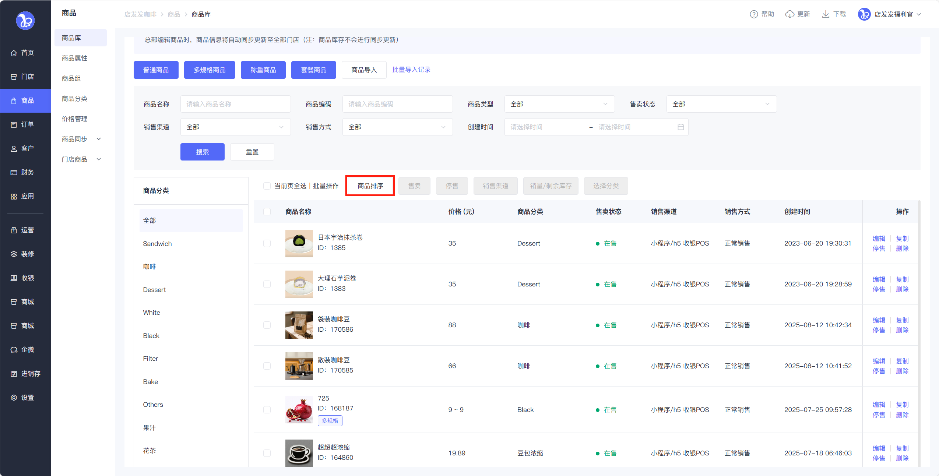939x476 pixels.
Task: Click the app logo in sidebar
Action: coord(25,21)
